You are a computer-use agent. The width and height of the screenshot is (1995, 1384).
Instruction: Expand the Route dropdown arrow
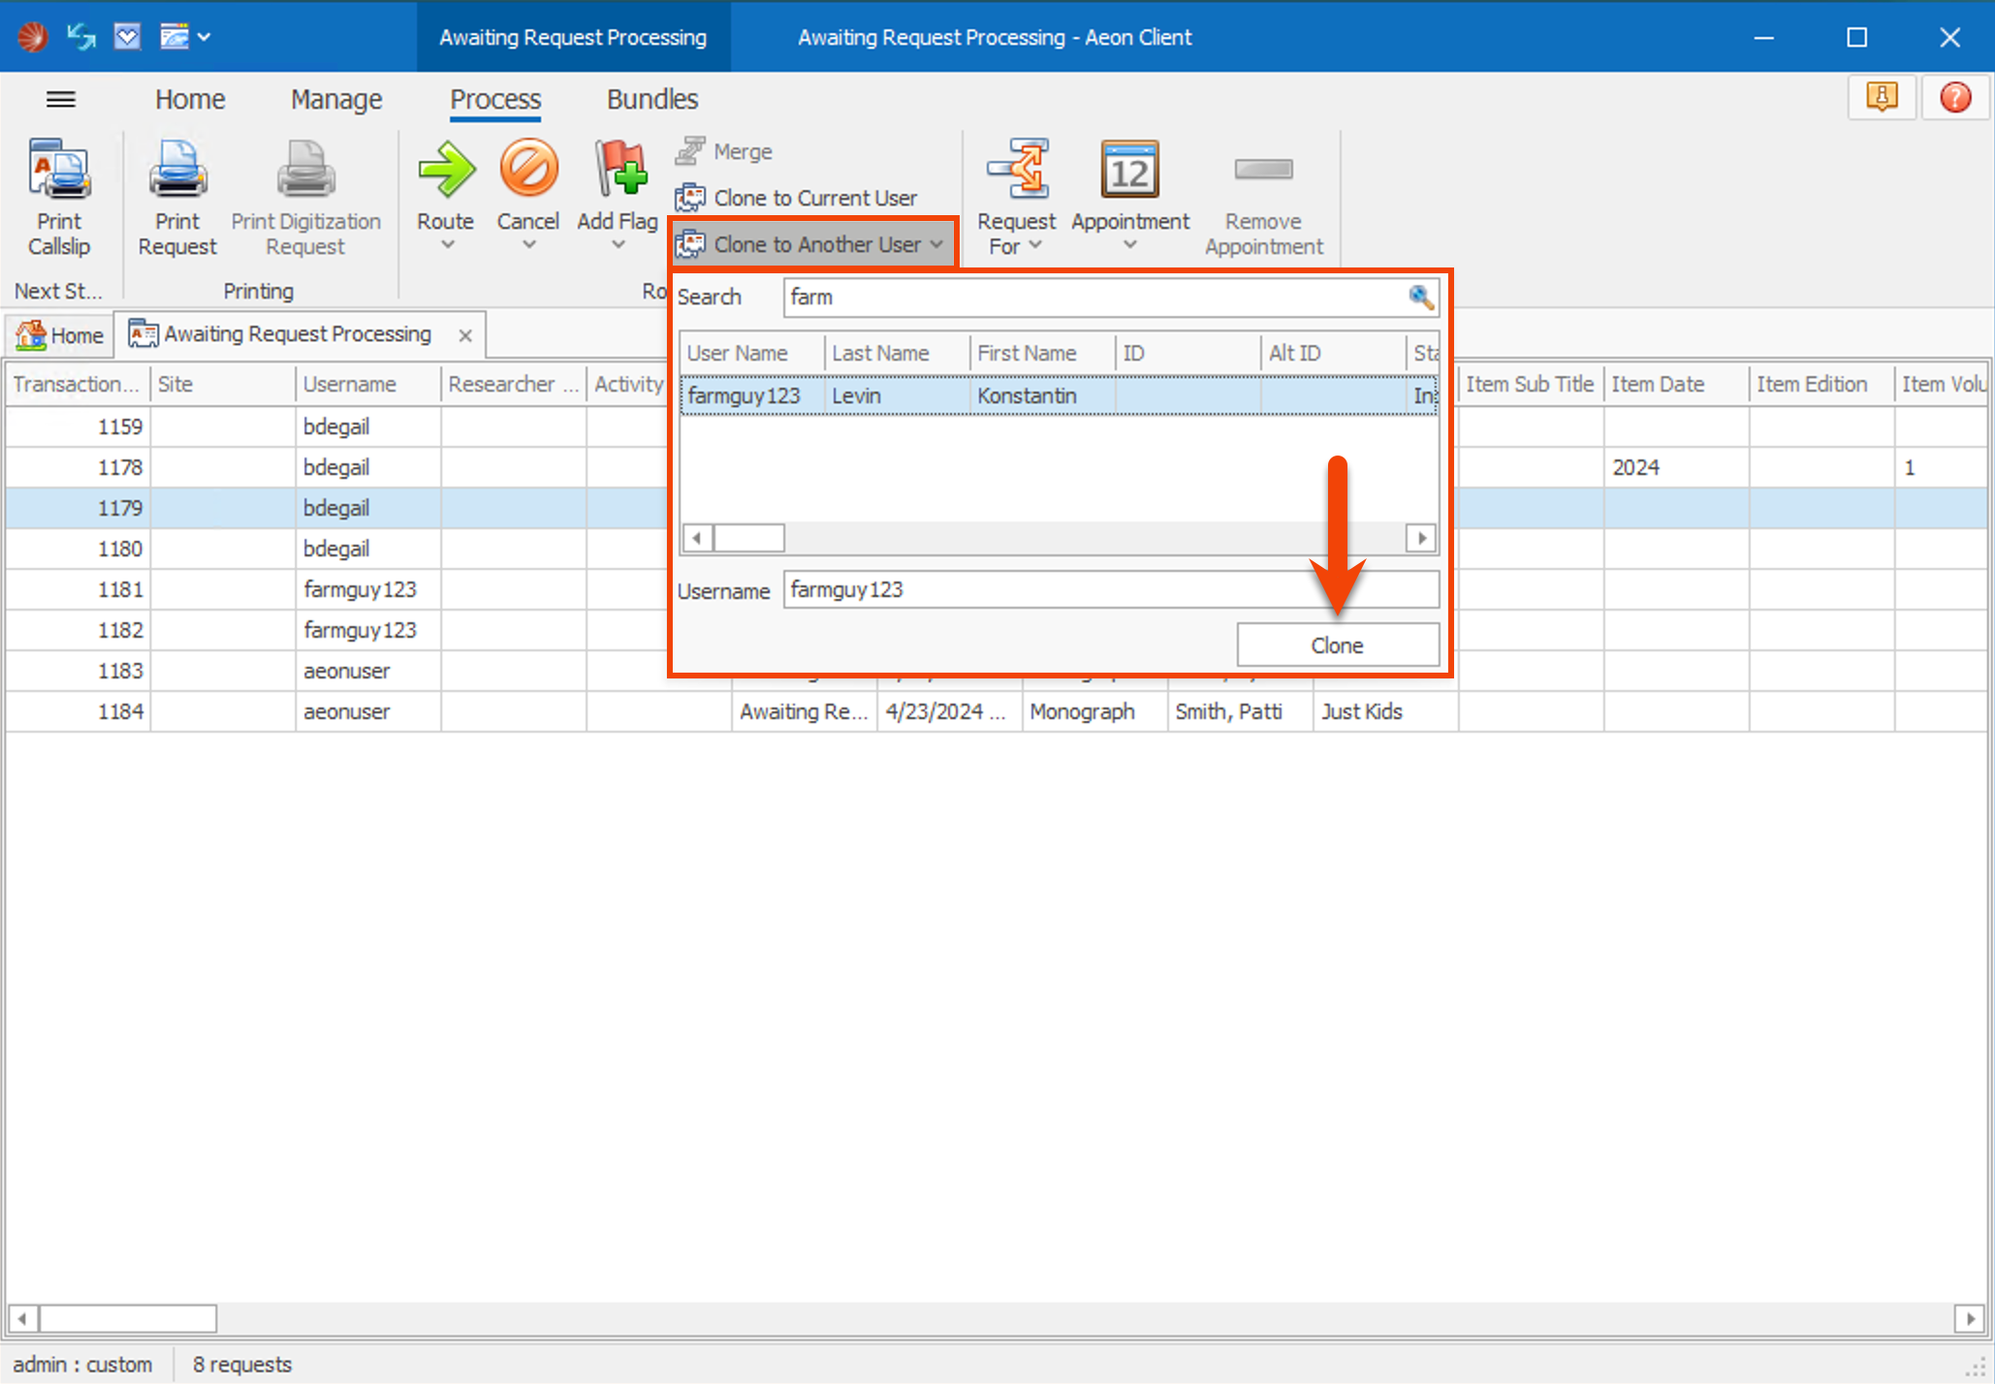tap(447, 245)
